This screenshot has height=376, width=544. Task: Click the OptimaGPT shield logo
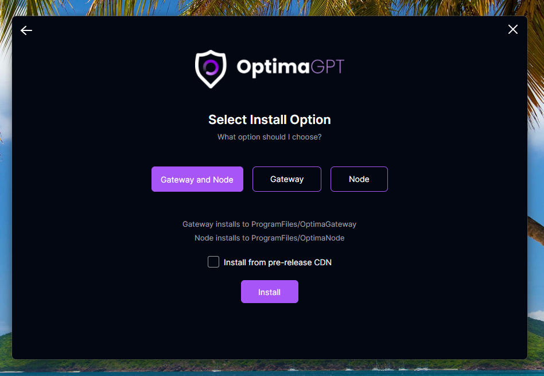pyautogui.click(x=210, y=68)
